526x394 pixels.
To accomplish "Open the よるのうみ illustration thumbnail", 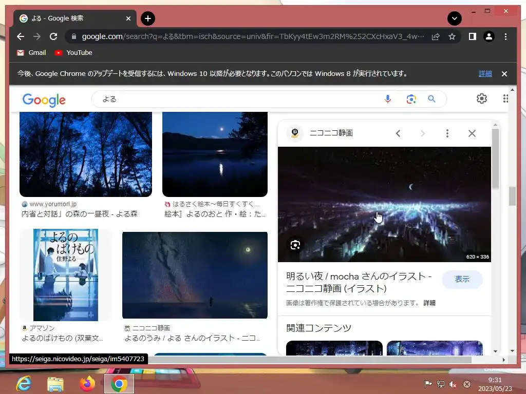I will pyautogui.click(x=195, y=275).
